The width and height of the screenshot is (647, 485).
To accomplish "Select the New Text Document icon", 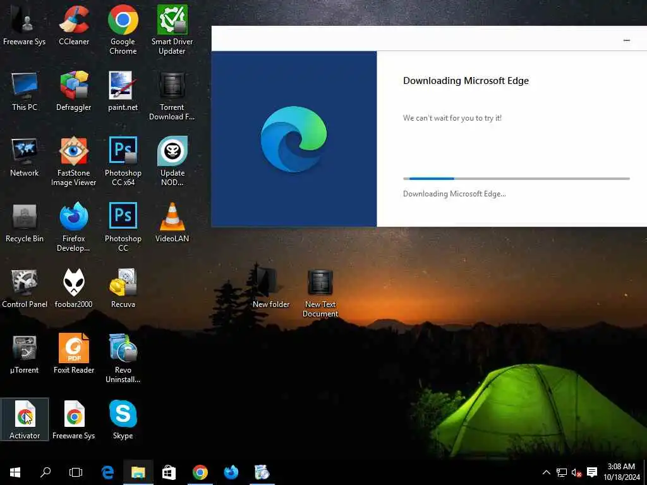I will [320, 293].
